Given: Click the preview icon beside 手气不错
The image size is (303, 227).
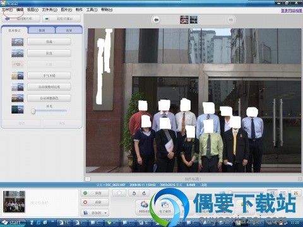Looking at the screenshot, I should point(18,76).
